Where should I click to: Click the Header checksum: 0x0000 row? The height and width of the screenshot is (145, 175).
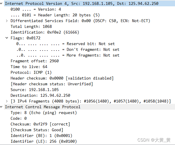coord(62,78)
